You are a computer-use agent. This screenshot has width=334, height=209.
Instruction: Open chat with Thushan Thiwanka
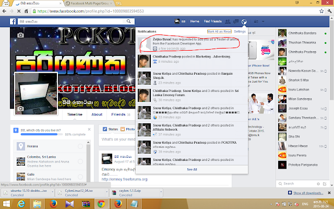click(x=303, y=43)
